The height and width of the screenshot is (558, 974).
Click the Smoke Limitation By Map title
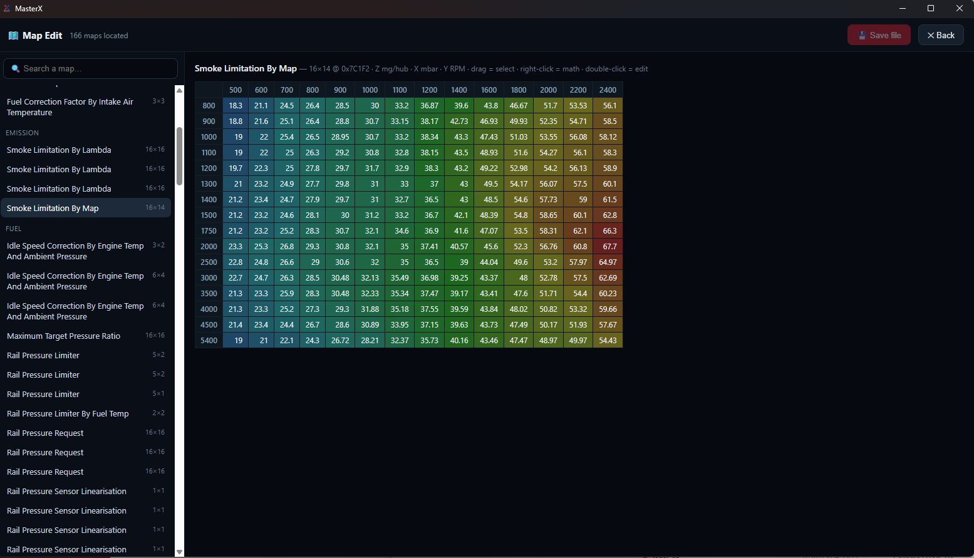(246, 69)
